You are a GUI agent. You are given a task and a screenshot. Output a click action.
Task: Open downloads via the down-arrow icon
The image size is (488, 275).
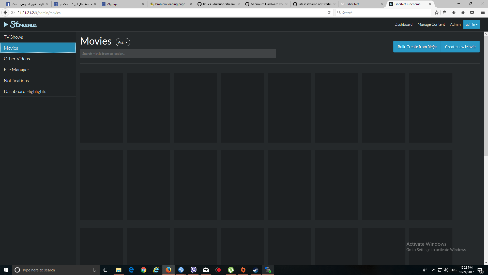pos(454,12)
